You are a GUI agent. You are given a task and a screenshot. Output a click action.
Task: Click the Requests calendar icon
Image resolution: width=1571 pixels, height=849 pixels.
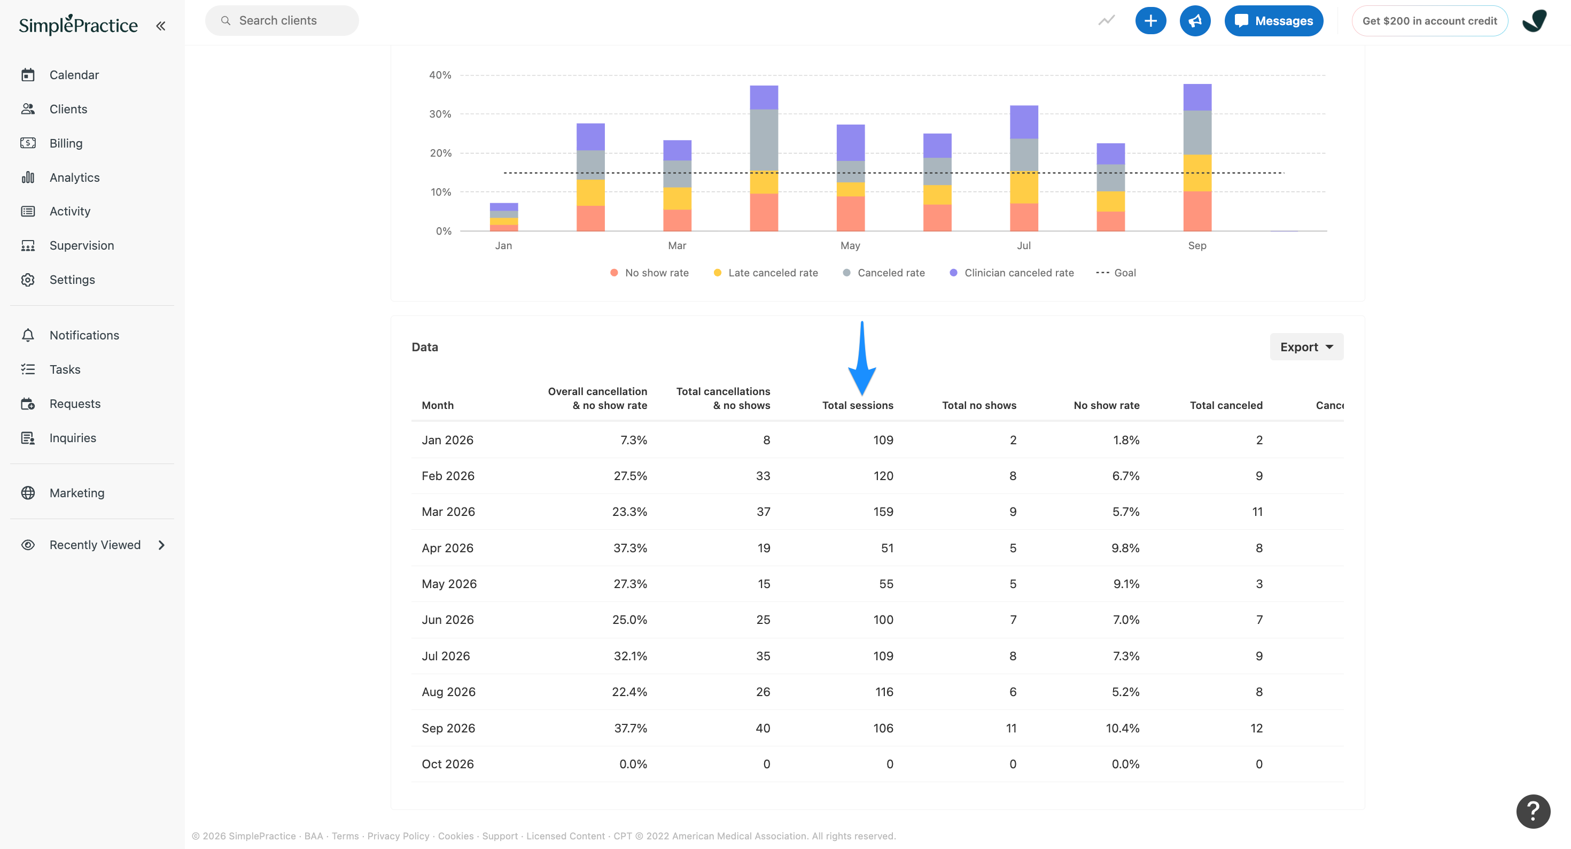(28, 404)
